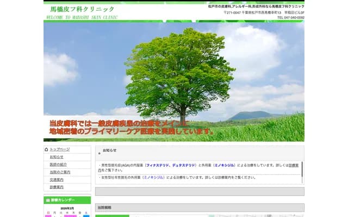Click the デュタステリド drug name text

click(185, 164)
